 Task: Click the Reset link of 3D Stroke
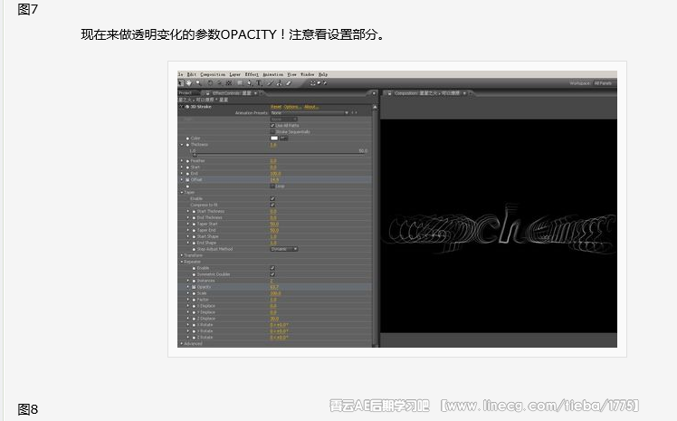point(276,107)
